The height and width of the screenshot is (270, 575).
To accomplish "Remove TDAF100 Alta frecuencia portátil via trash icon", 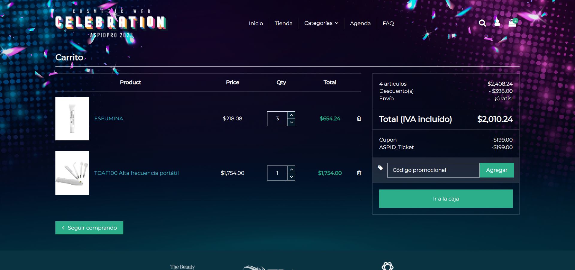I will 359,173.
